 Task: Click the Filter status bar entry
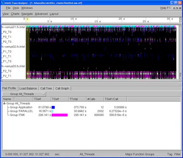pyautogui.click(x=177, y=154)
